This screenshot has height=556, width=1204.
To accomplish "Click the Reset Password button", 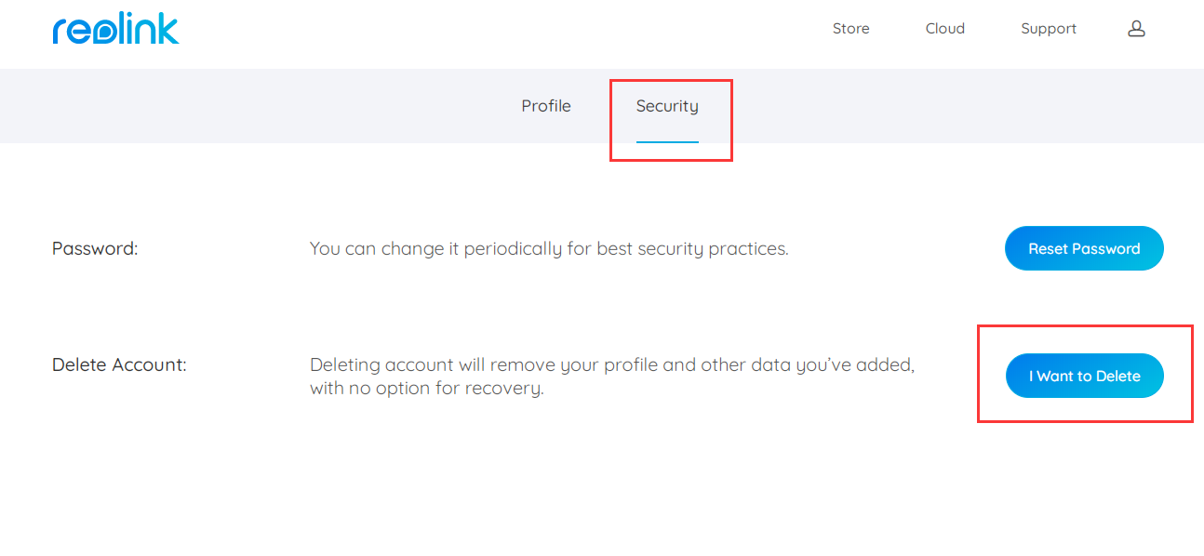I will pos(1084,248).
